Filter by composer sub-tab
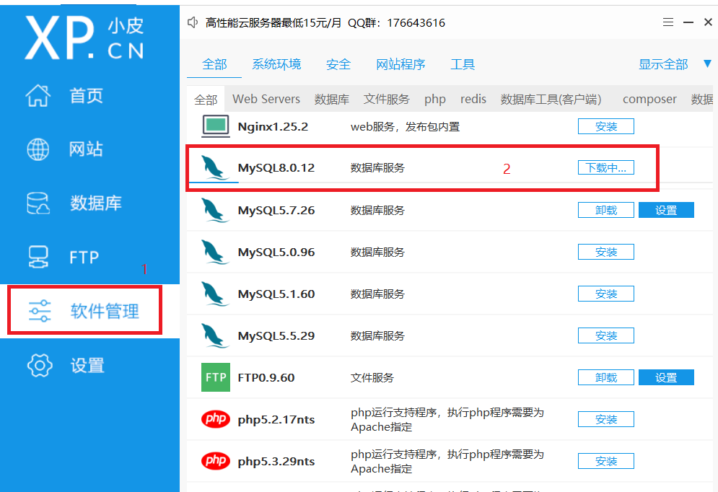The height and width of the screenshot is (492, 718). tap(649, 100)
